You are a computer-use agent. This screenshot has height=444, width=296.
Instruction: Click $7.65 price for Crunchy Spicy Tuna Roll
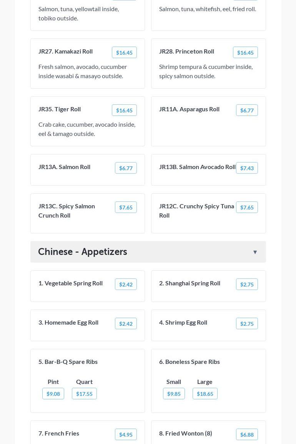[247, 208]
